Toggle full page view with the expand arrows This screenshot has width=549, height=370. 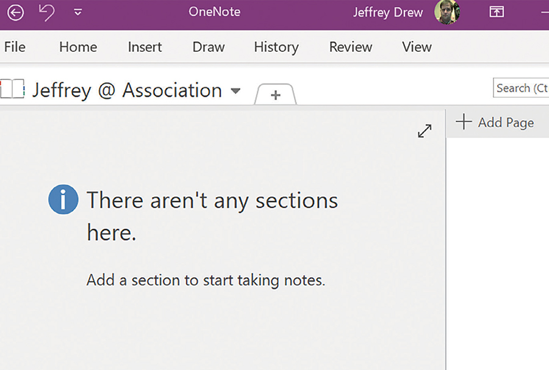(425, 131)
